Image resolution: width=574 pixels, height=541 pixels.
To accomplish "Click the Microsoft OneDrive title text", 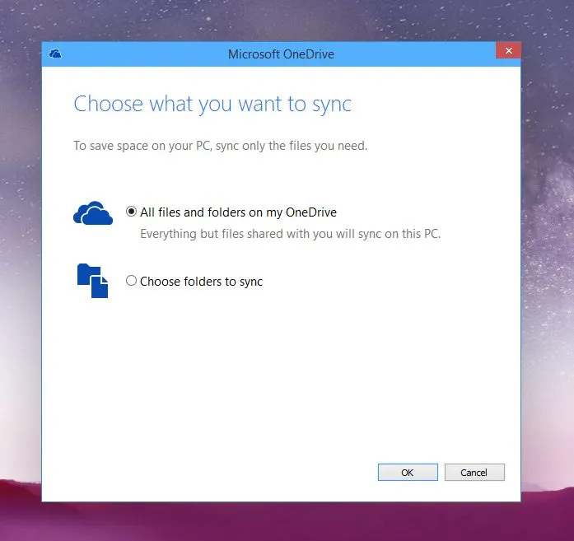I will 281,54.
